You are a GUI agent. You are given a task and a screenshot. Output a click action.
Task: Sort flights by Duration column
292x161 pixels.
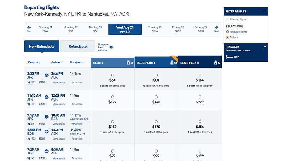(76, 62)
